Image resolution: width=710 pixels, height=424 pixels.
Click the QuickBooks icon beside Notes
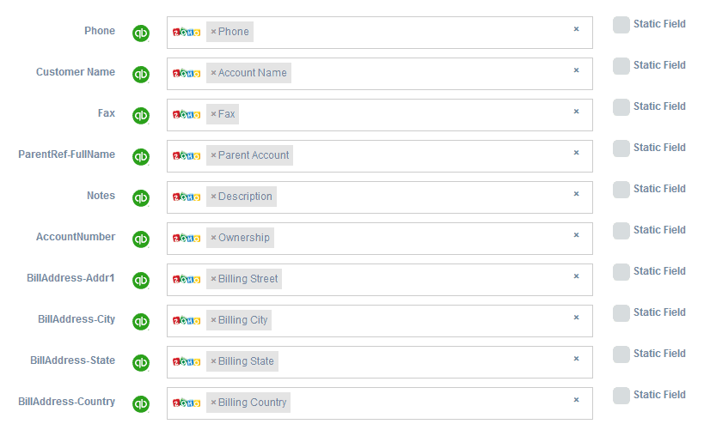click(x=141, y=198)
